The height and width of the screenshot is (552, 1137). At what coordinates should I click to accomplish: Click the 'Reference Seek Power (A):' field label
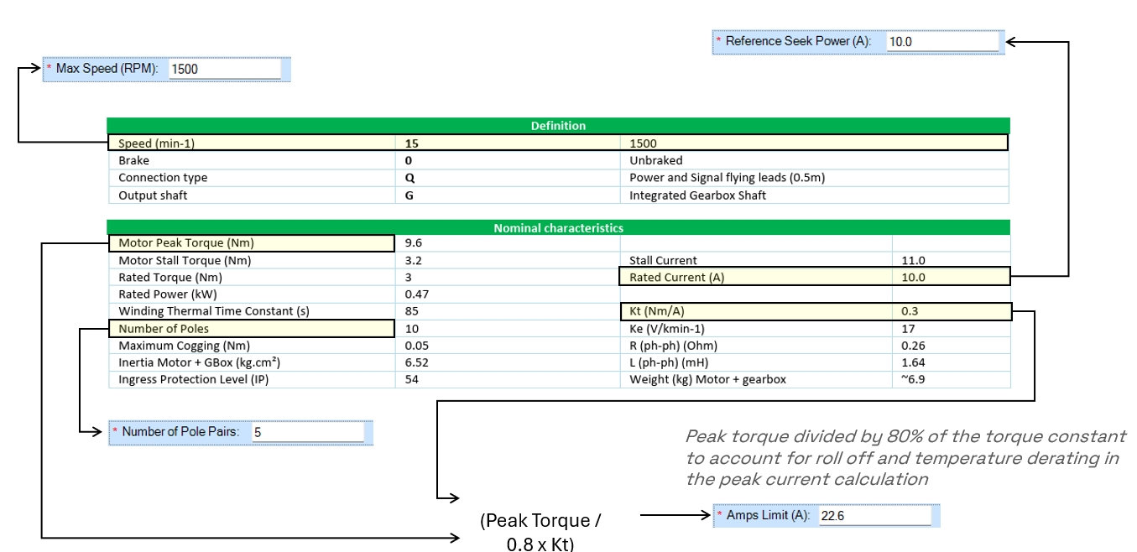[x=798, y=41]
